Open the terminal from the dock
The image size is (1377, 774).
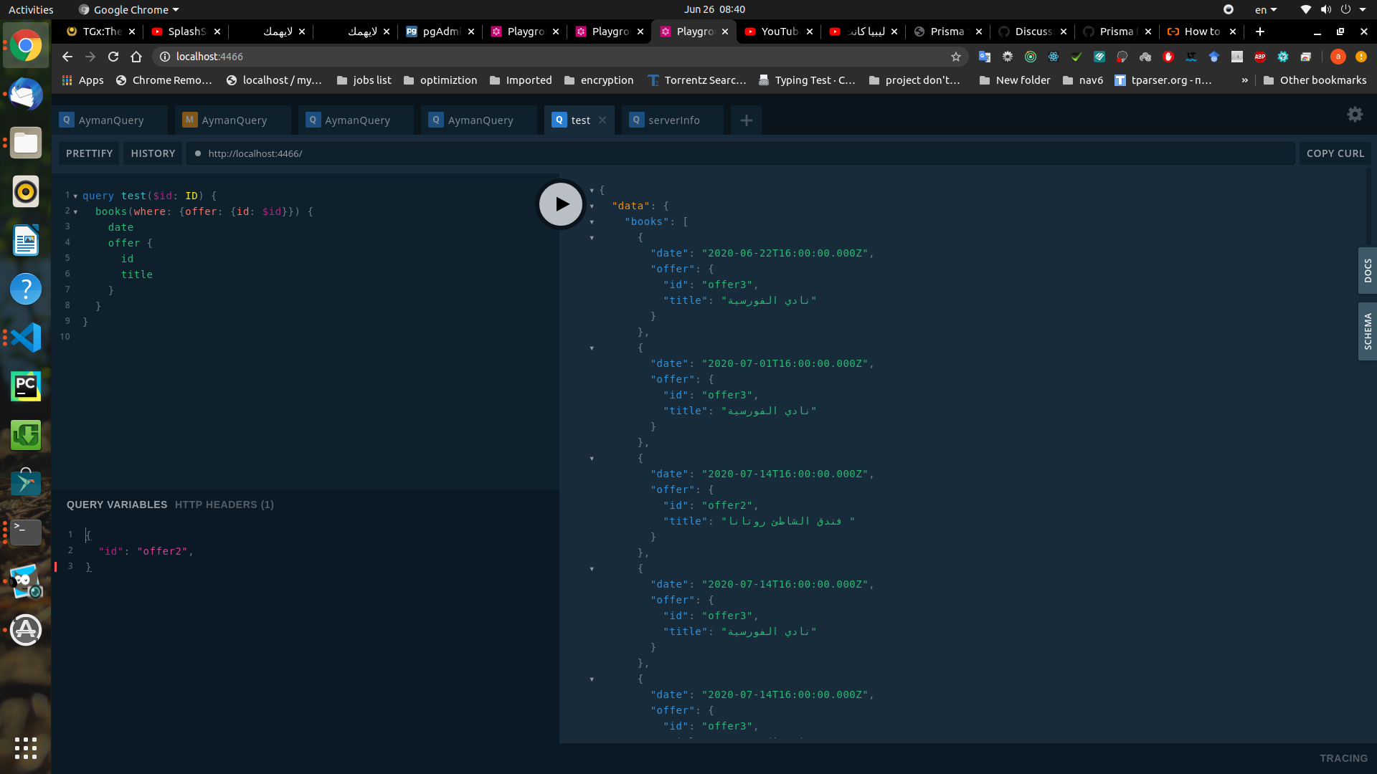[x=25, y=532]
